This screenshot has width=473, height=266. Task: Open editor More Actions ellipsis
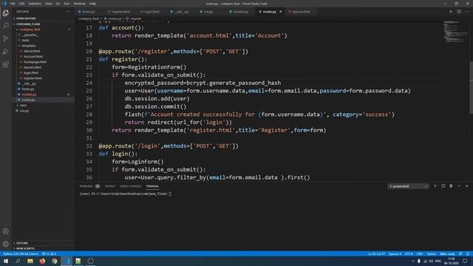[x=466, y=12]
